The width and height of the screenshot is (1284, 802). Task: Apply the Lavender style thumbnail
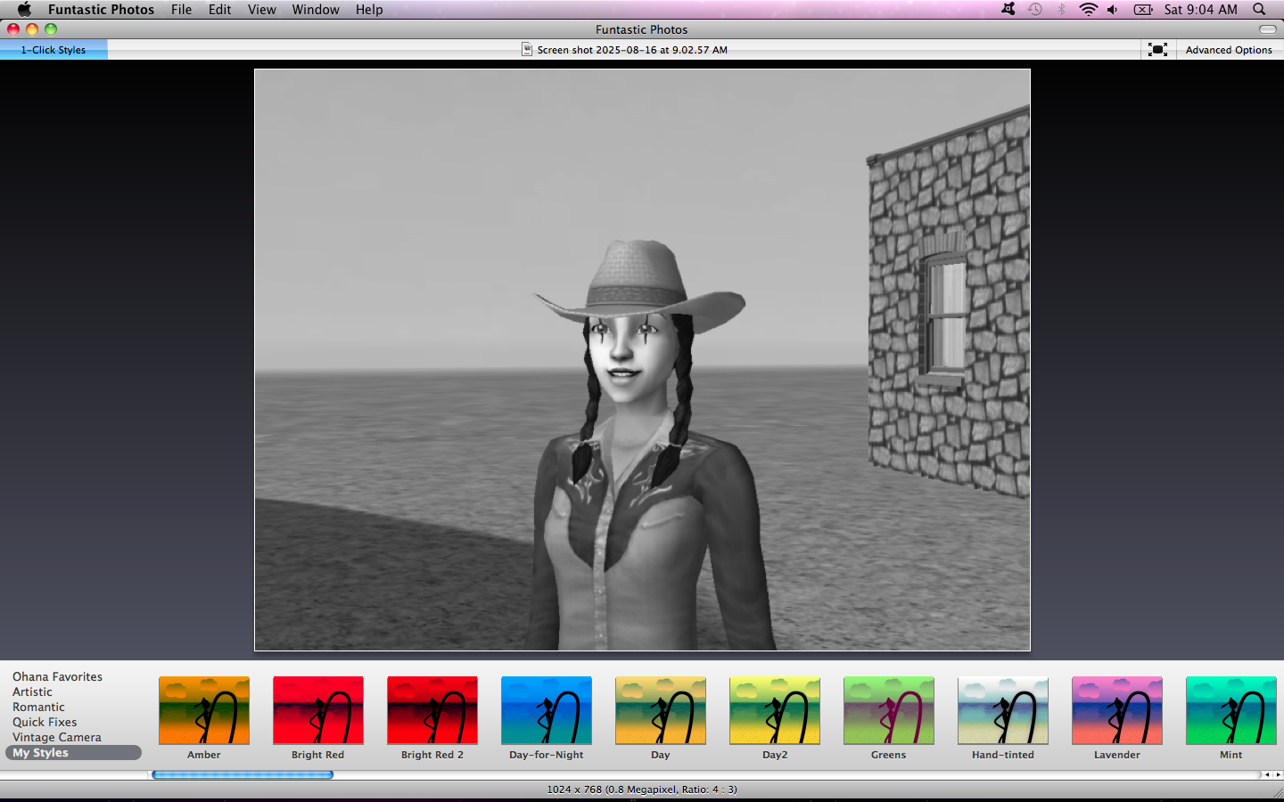[x=1117, y=710]
